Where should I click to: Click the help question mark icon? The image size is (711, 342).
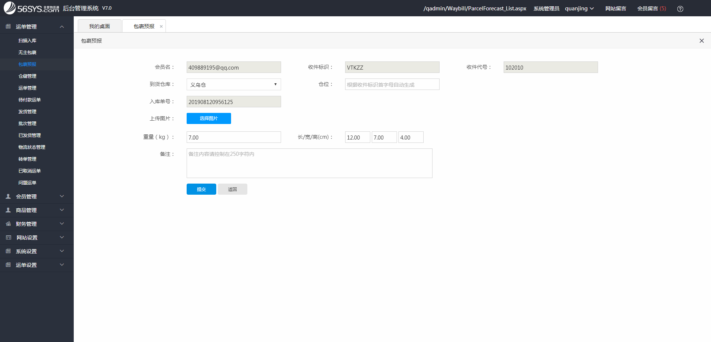click(680, 9)
